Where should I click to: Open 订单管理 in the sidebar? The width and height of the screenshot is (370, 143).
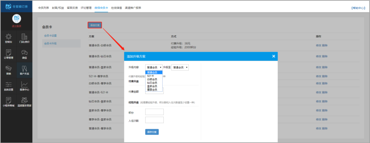(x=8, y=54)
